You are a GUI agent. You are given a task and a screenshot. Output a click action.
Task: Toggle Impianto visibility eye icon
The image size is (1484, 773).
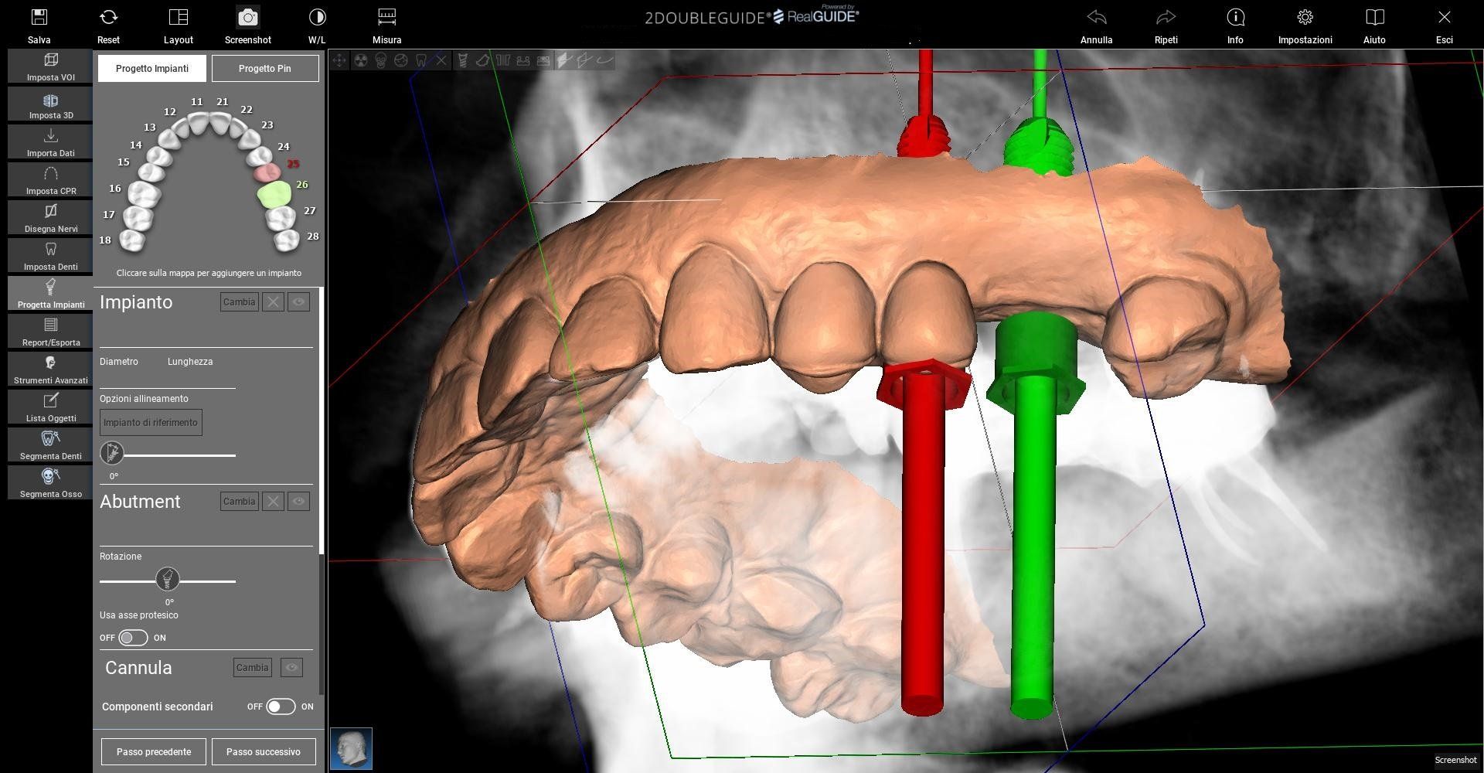[x=298, y=302]
